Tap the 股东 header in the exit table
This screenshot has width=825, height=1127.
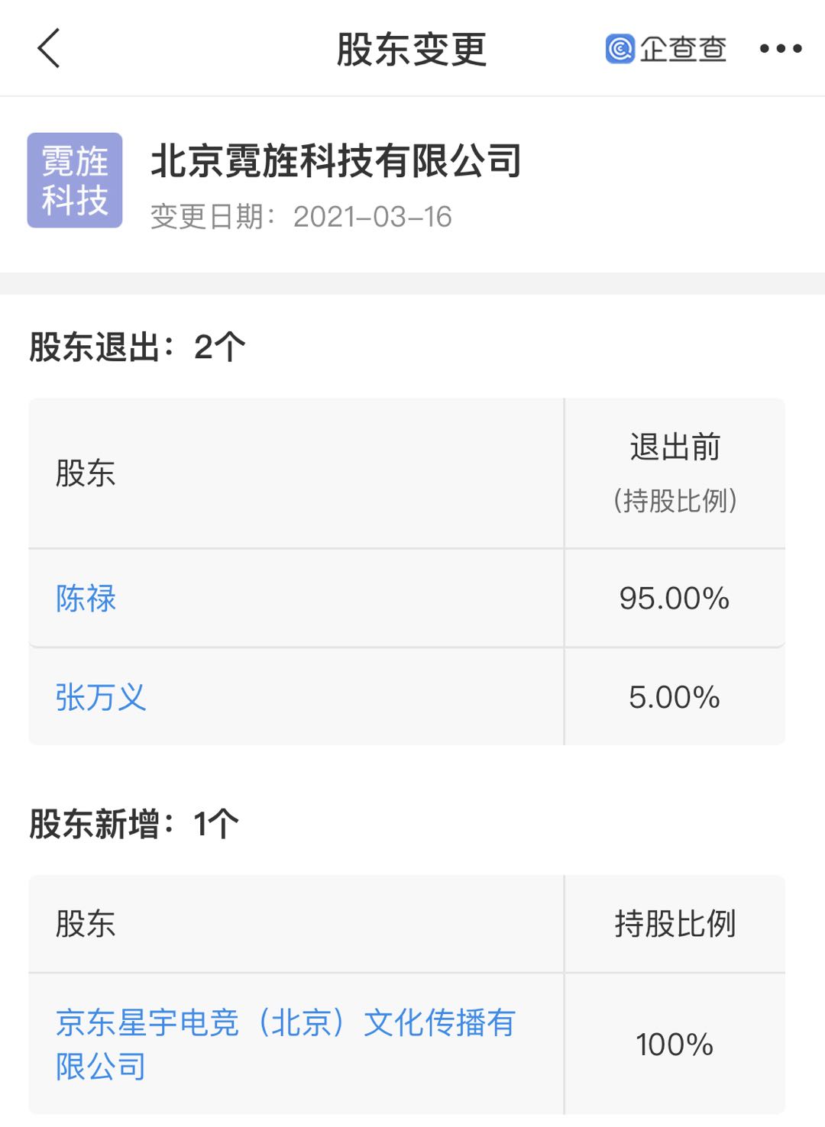86,473
